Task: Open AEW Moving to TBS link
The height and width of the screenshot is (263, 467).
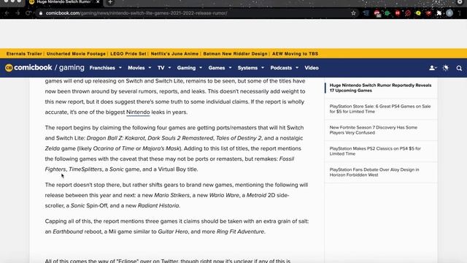Action: point(295,53)
